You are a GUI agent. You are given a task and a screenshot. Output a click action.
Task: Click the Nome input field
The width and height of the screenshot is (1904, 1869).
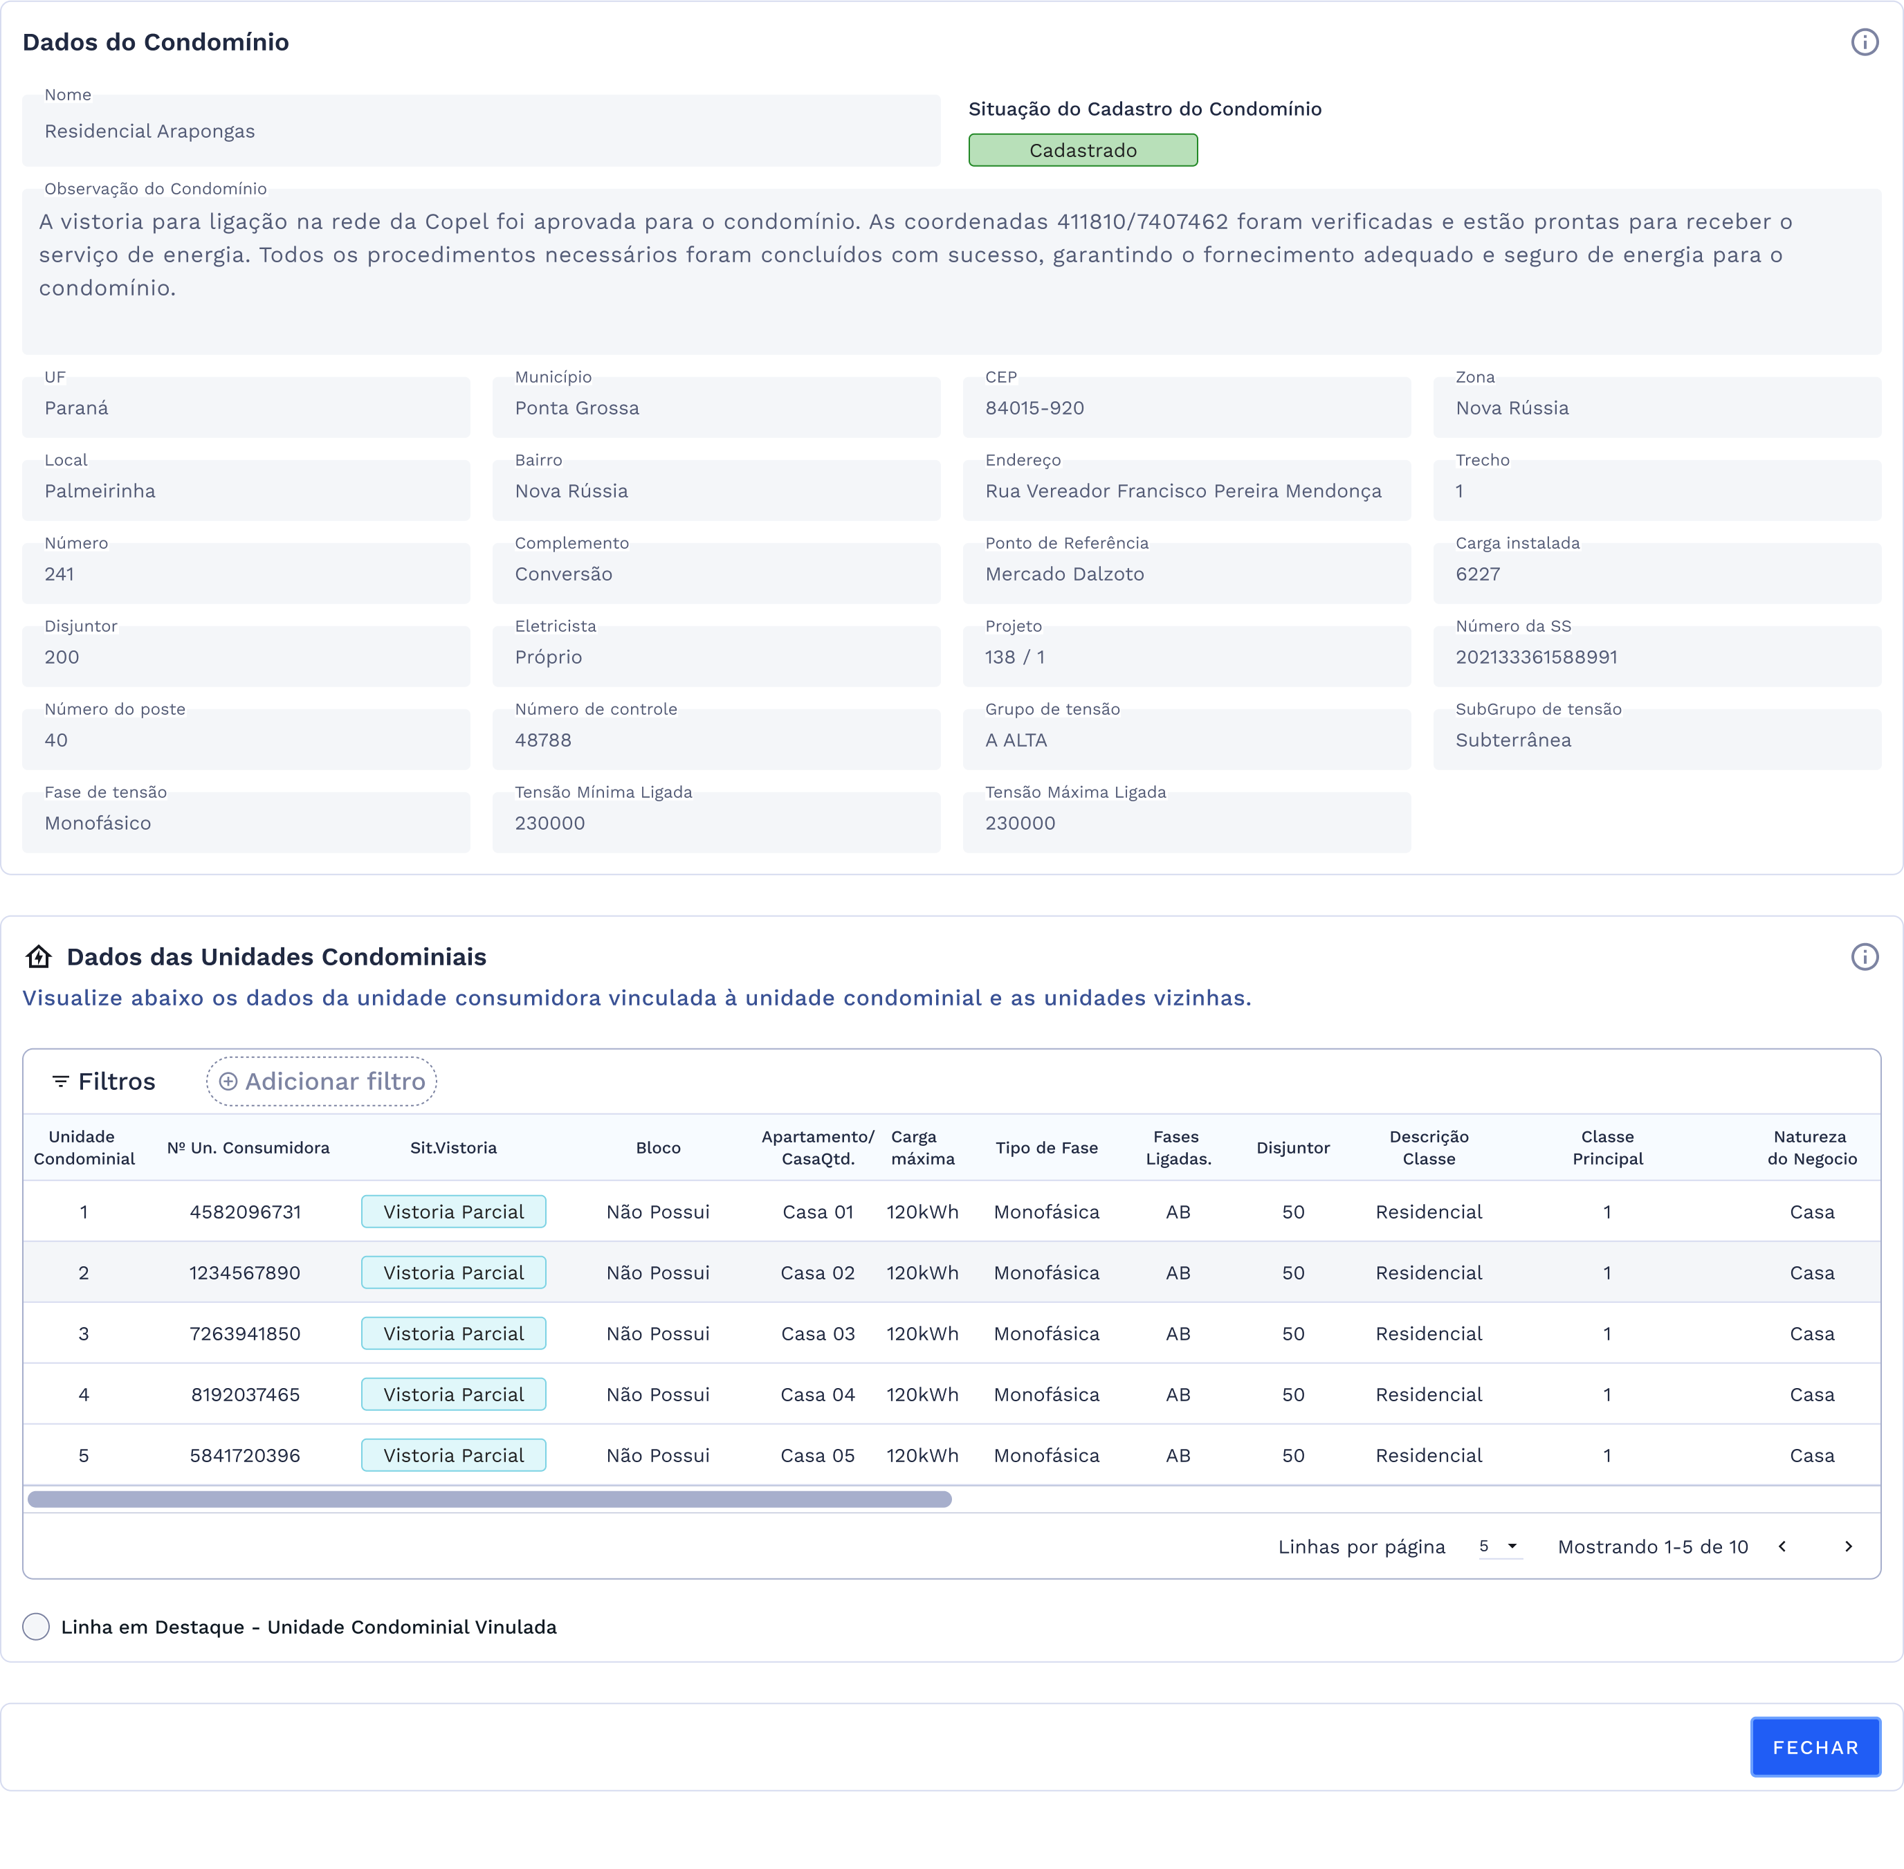pyautogui.click(x=481, y=131)
